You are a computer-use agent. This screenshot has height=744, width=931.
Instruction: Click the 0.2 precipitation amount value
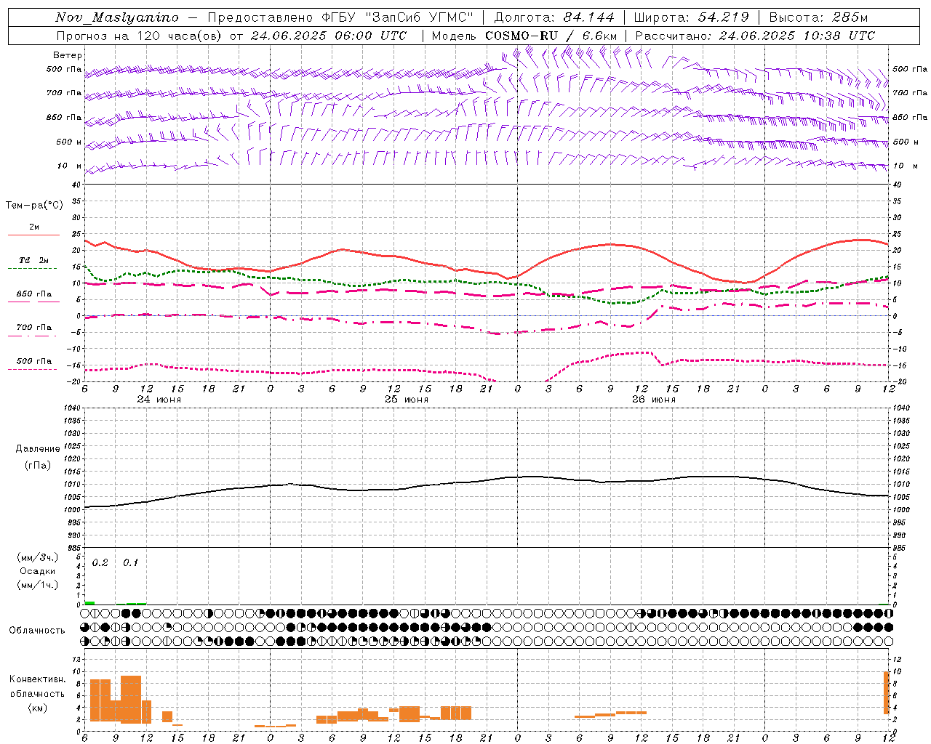[x=100, y=563]
